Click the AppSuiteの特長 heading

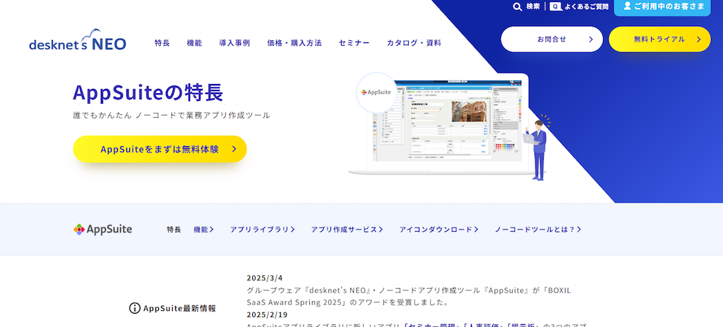[148, 93]
